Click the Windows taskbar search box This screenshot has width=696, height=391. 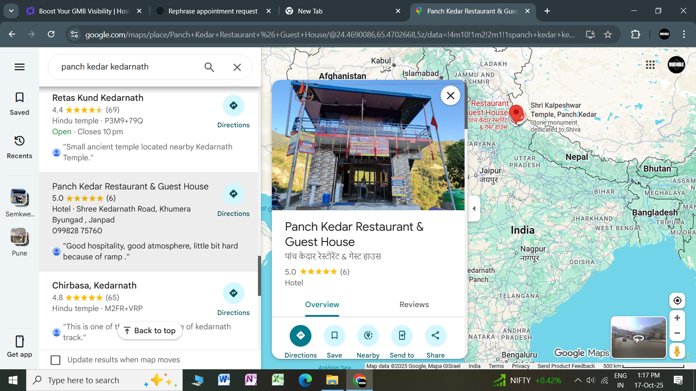point(104,381)
